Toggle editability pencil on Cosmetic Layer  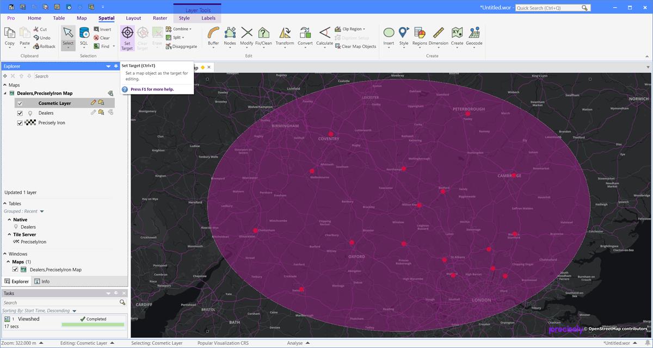click(x=93, y=102)
